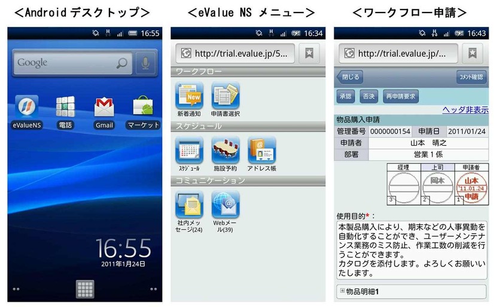
Task: Tap the empty 経理 stamp seal
Action: 404,188
